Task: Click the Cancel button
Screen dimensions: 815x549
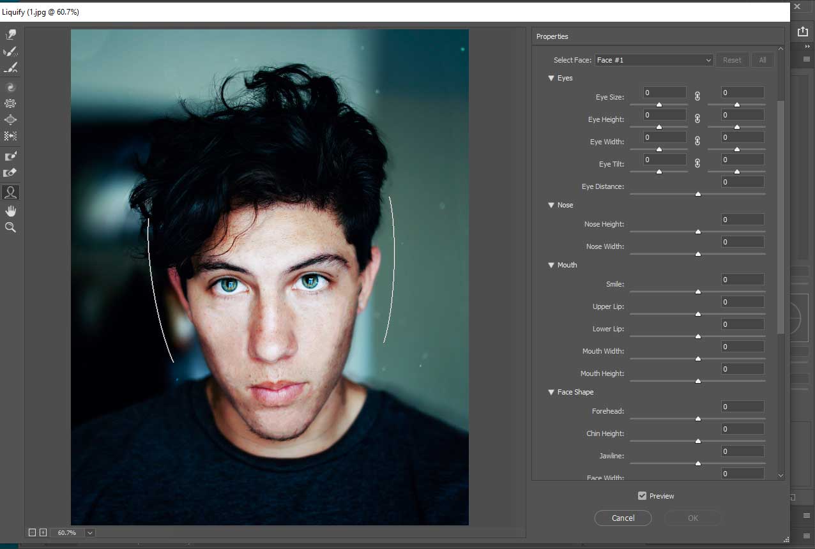Action: point(623,518)
